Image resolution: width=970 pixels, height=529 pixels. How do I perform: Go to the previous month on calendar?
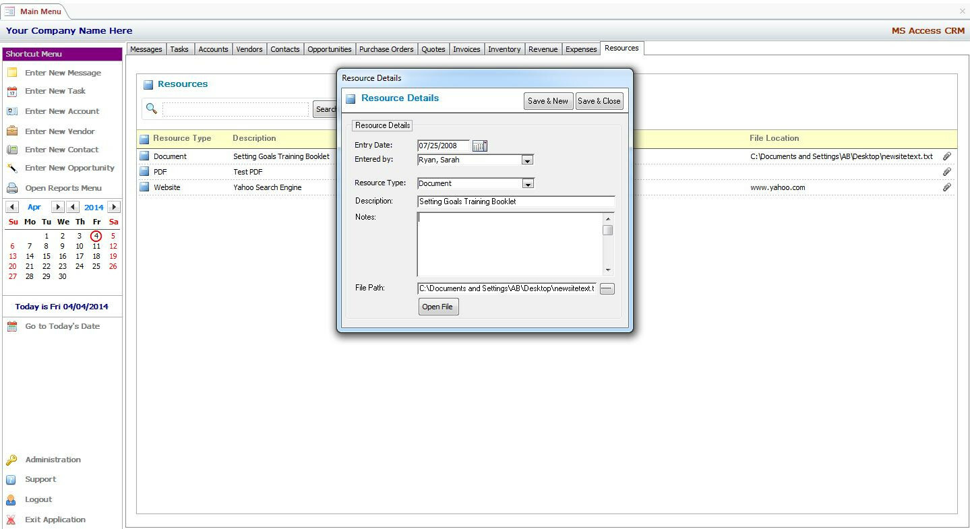click(12, 207)
